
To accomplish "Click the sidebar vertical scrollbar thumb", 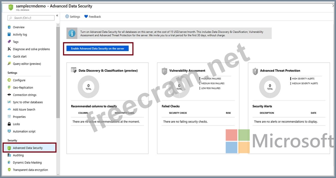I will tap(58, 72).
